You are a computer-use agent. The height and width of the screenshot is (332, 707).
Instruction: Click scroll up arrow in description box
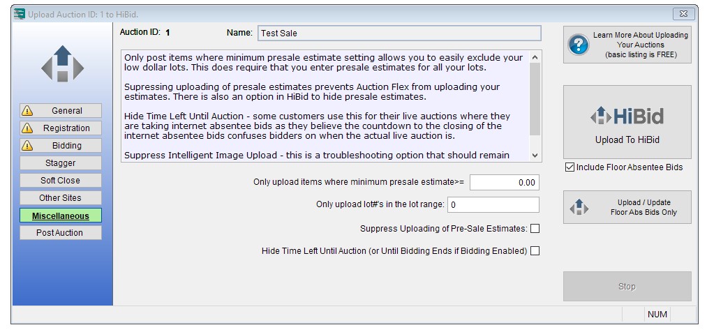tap(535, 57)
